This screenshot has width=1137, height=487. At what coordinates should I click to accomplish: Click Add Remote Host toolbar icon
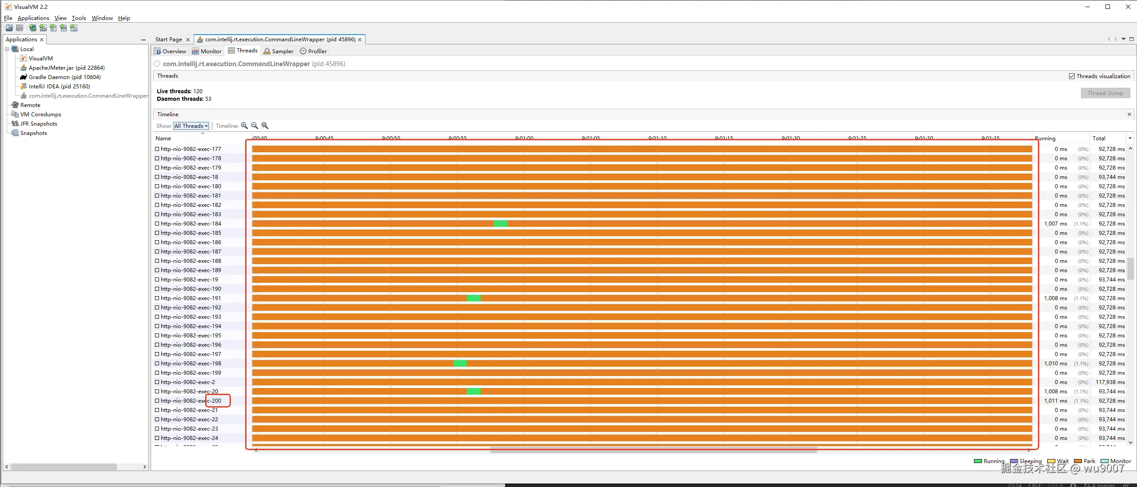click(x=33, y=28)
